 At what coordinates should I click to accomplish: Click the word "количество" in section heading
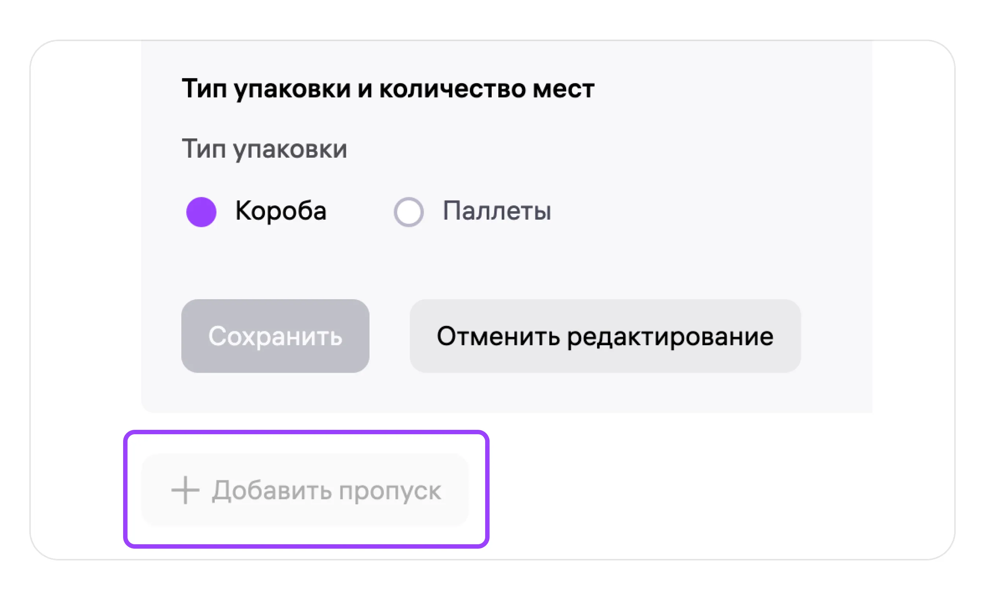click(453, 88)
